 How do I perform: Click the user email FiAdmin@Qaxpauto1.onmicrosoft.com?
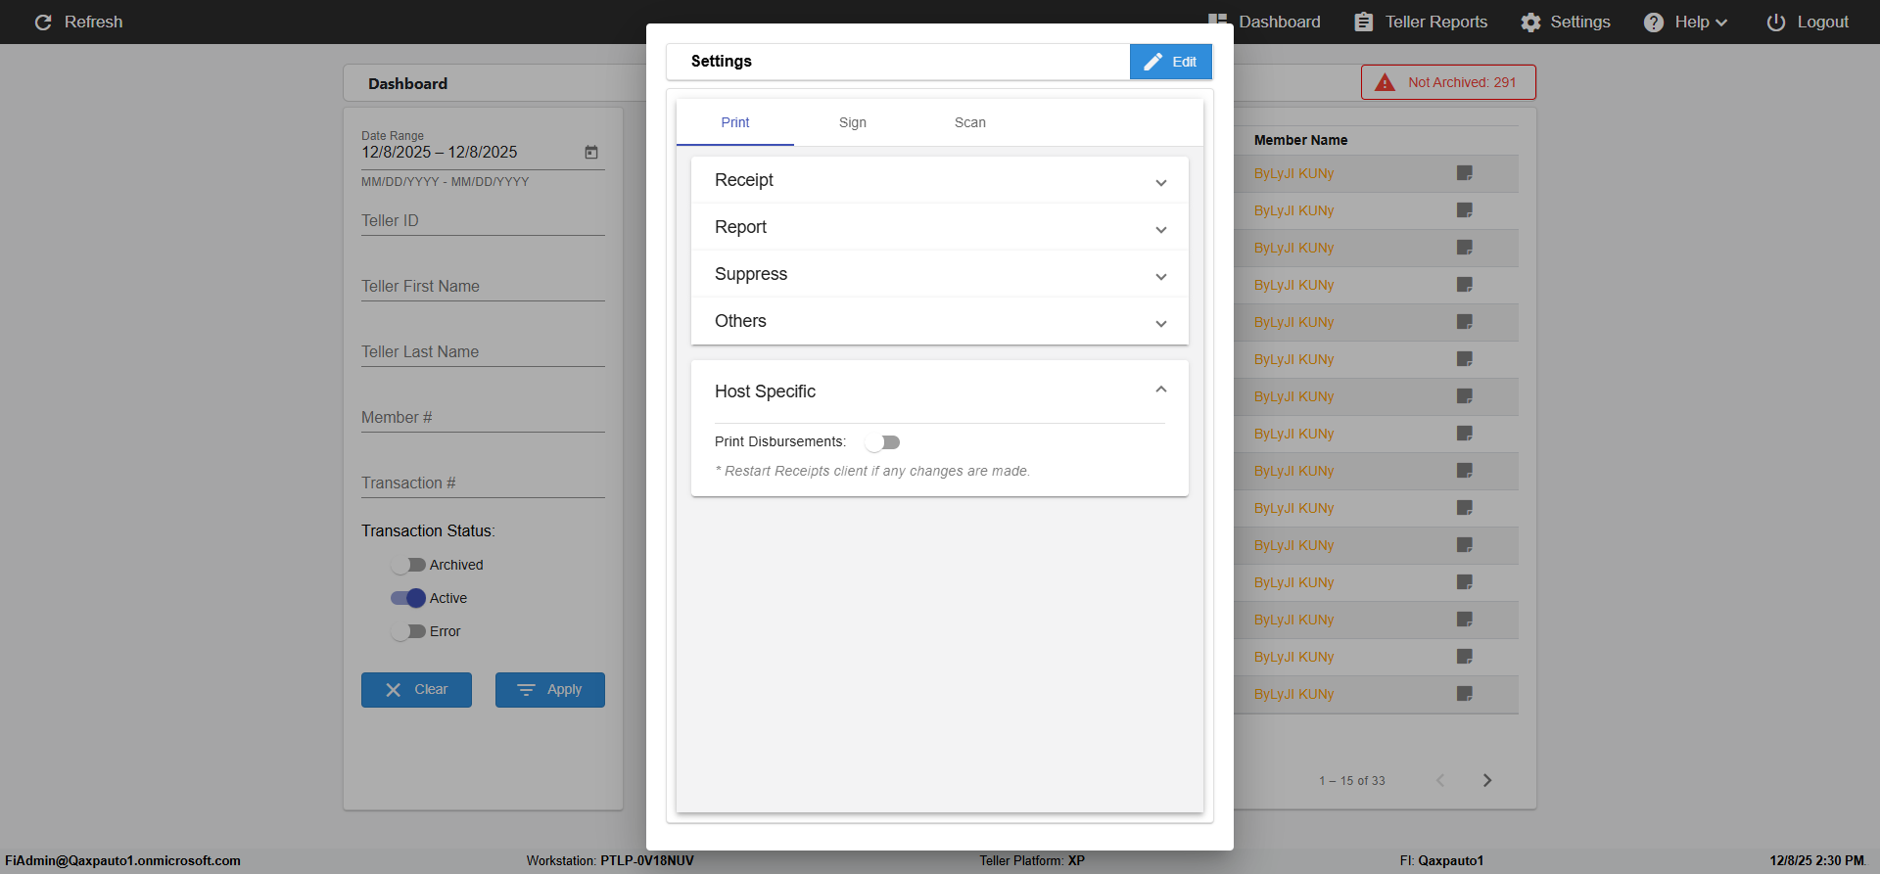pos(123,861)
